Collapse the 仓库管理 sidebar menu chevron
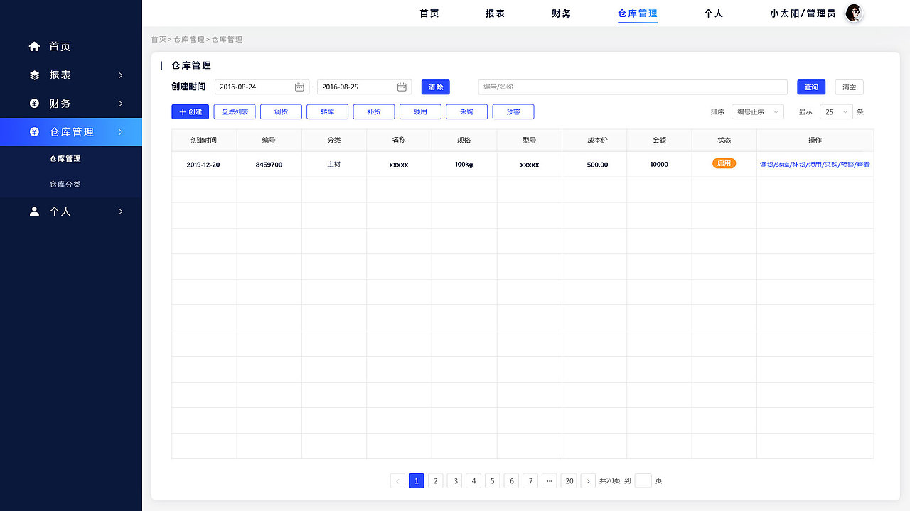910x511 pixels. pyautogui.click(x=121, y=132)
